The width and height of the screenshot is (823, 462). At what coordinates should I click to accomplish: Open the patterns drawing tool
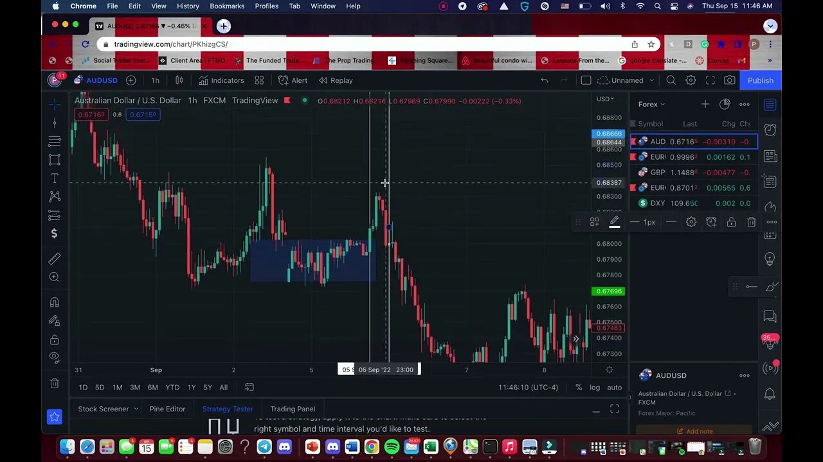click(x=55, y=196)
